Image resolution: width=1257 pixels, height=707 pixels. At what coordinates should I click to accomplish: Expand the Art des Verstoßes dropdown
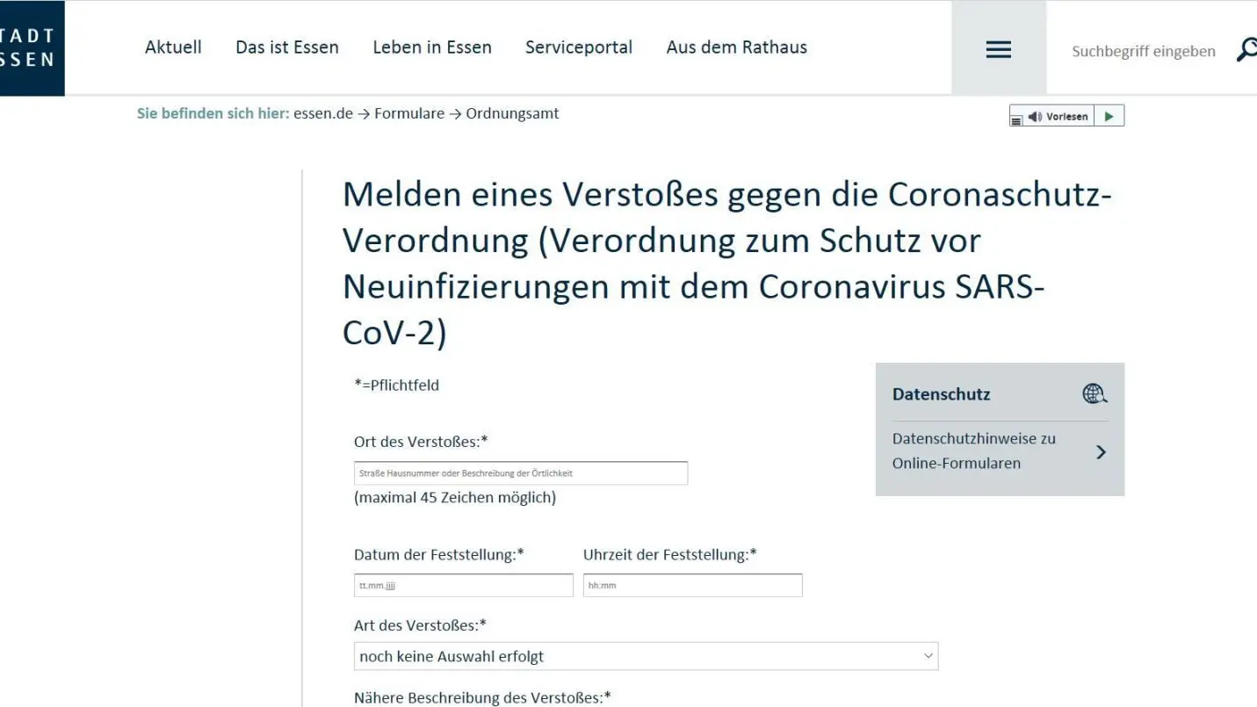(x=646, y=656)
